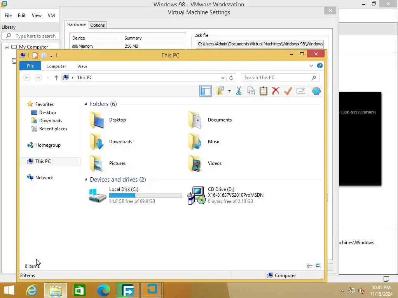Click the envelope card toolbar icon
398x298 pixels.
click(x=301, y=91)
